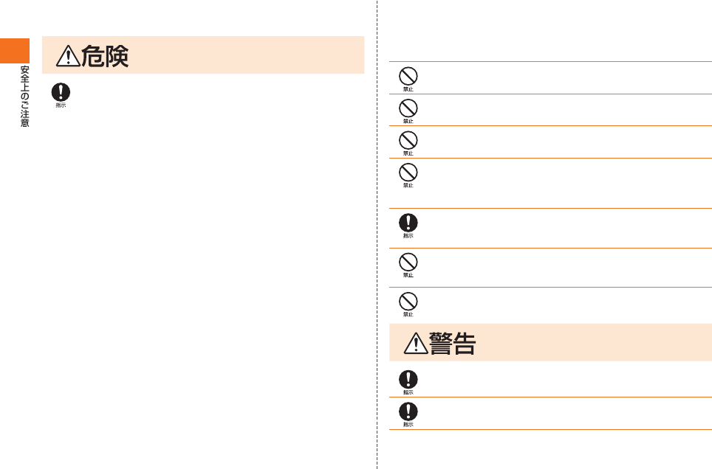Click the 禁止 icon just below the middle 指示 icon
Screen dimensions: 712x469
click(x=408, y=265)
